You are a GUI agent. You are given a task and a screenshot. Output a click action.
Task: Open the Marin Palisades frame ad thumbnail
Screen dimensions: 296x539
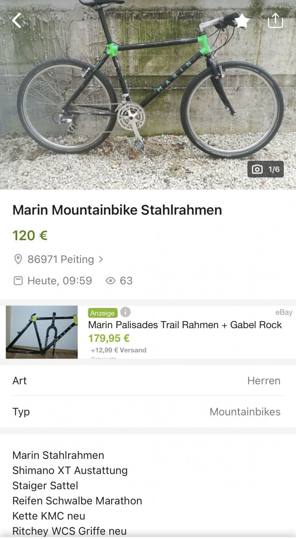point(42,332)
